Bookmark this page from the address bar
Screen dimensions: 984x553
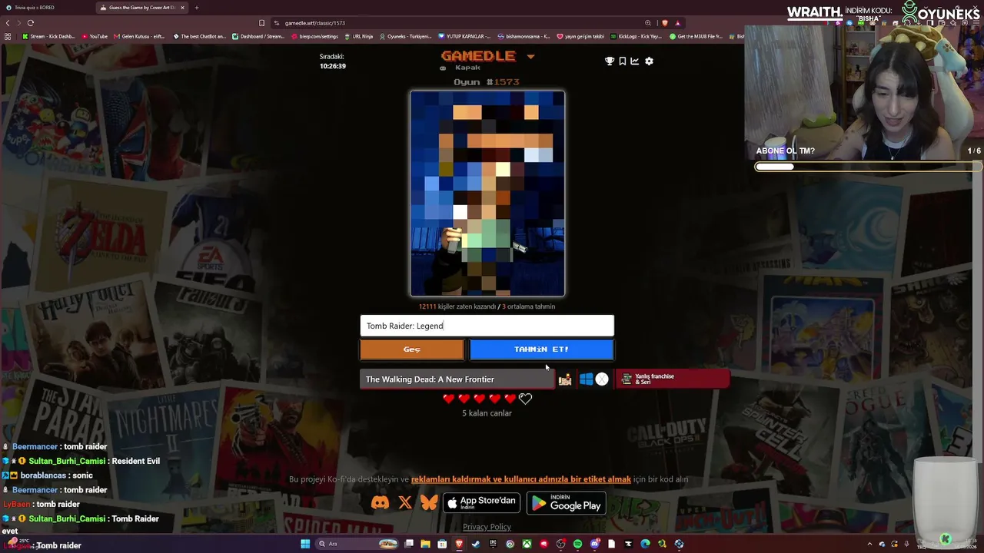[x=262, y=23]
